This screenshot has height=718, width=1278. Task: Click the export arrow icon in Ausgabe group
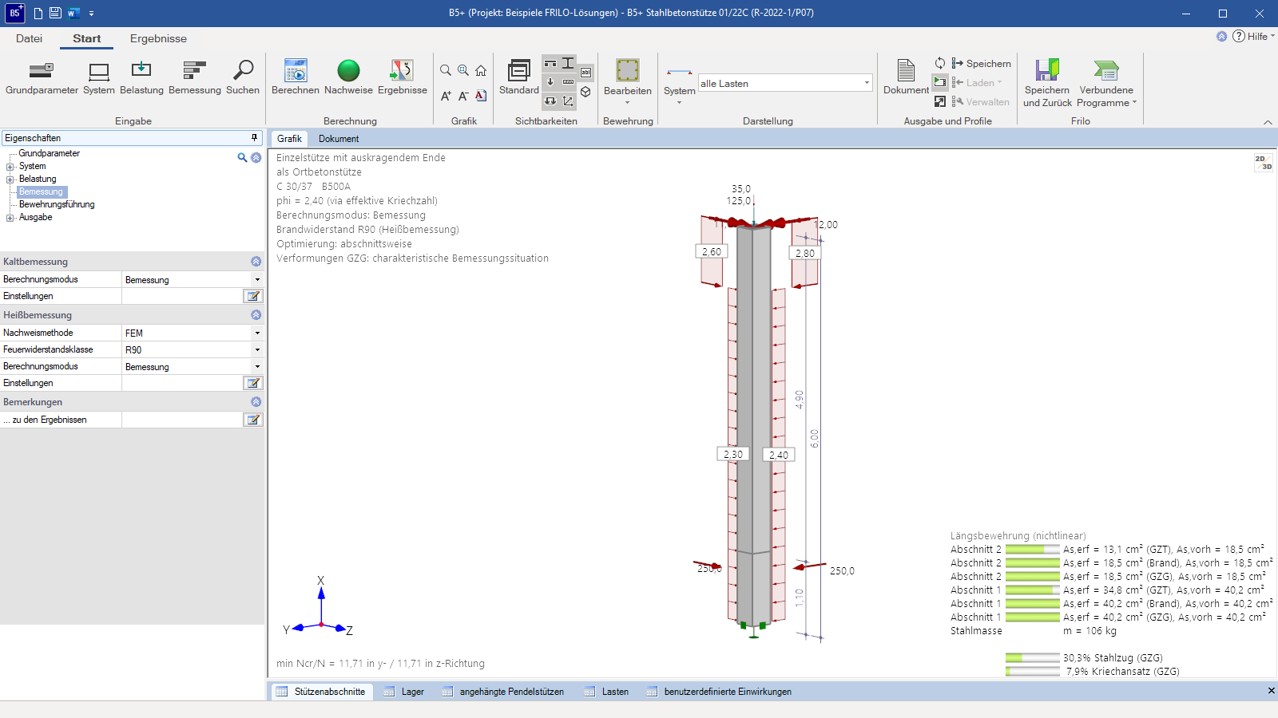coord(940,101)
